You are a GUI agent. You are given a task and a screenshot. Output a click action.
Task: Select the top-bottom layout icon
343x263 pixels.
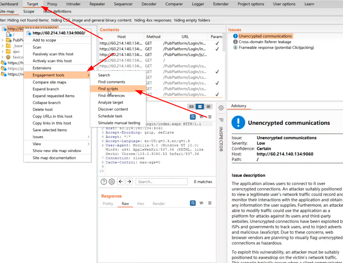[200, 106]
